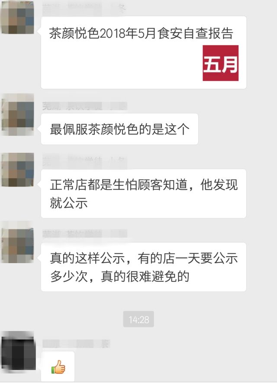Click the red 五月 thumbnail image
The width and height of the screenshot is (277, 383).
tap(221, 63)
